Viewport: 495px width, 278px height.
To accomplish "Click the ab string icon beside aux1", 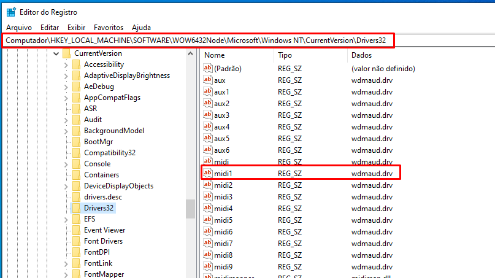I will click(208, 92).
